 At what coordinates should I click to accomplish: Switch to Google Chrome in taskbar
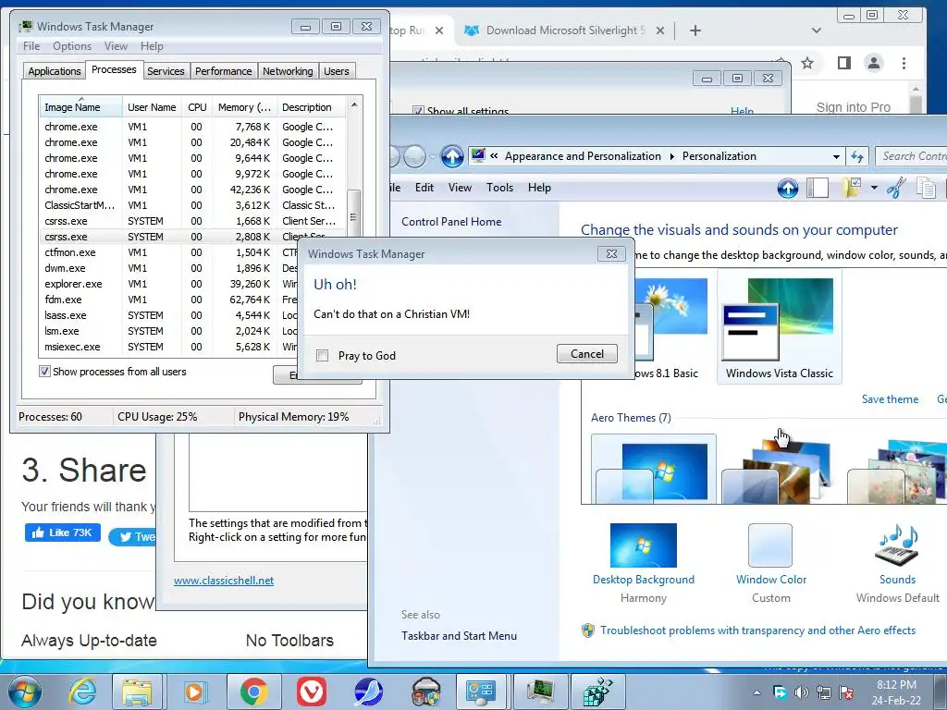[x=253, y=692]
